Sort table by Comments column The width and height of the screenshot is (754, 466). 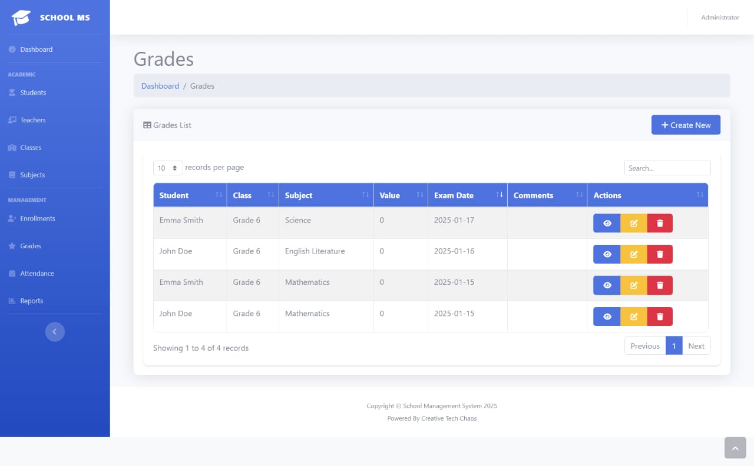click(x=547, y=195)
